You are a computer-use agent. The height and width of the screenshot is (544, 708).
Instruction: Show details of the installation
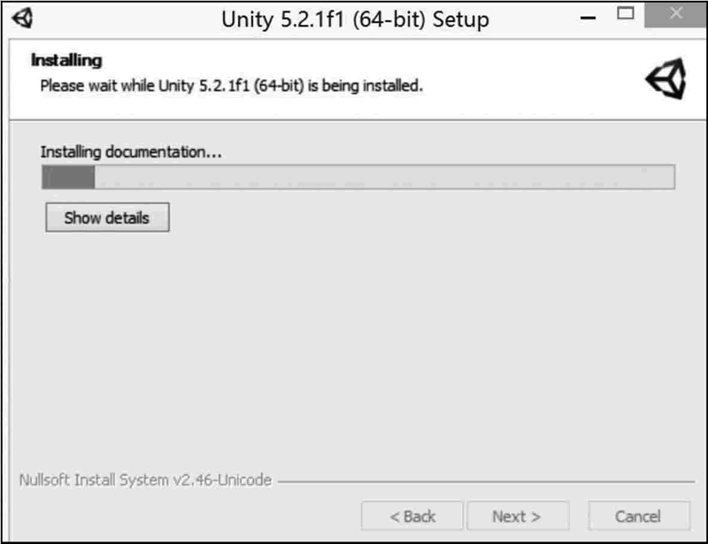[x=107, y=218]
